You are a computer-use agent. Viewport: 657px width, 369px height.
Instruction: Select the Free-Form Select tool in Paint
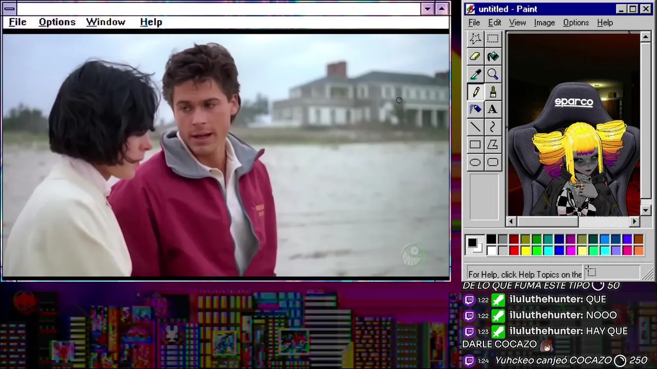click(475, 39)
